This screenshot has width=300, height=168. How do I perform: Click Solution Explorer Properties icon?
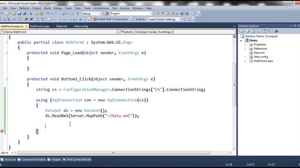point(241,31)
